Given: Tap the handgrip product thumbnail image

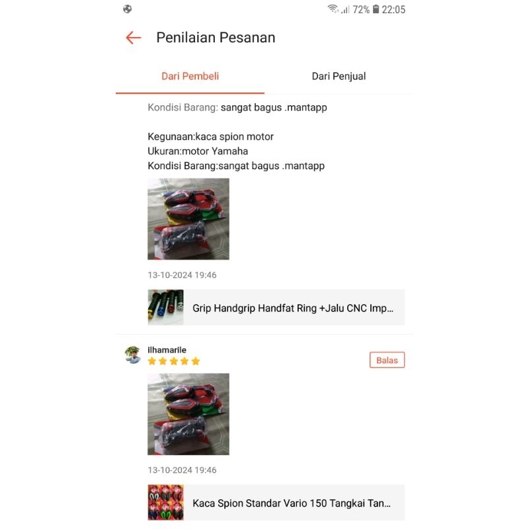Looking at the screenshot, I should [166, 307].
